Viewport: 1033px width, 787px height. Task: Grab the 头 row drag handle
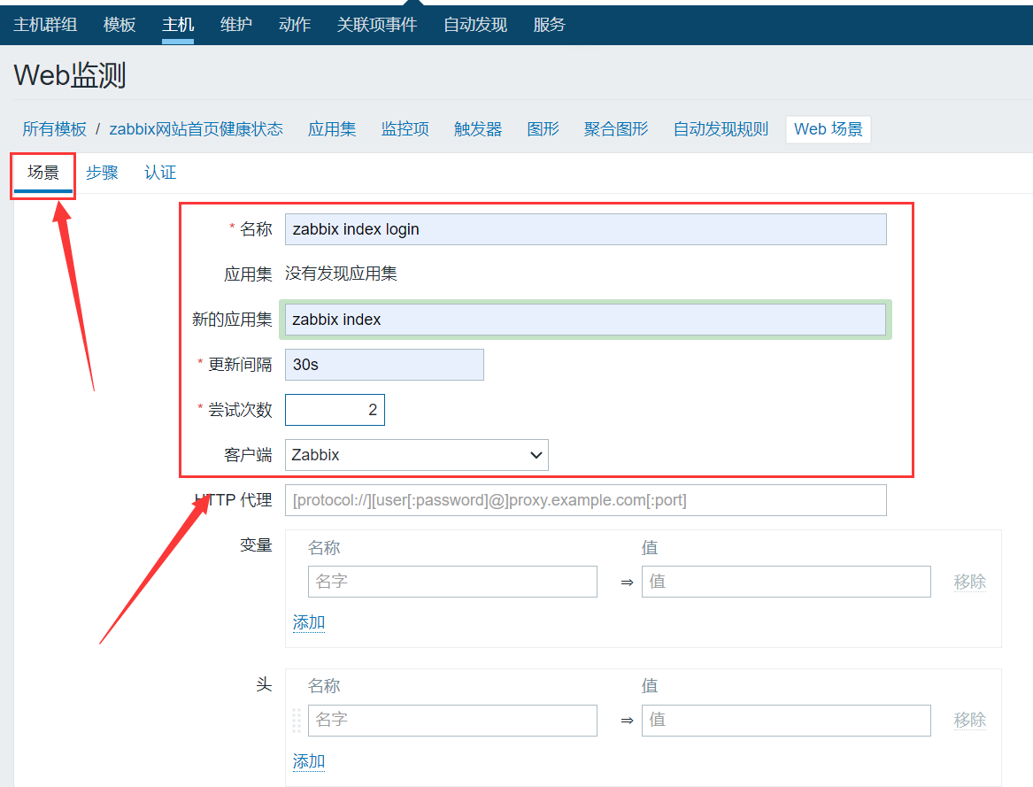tap(297, 721)
